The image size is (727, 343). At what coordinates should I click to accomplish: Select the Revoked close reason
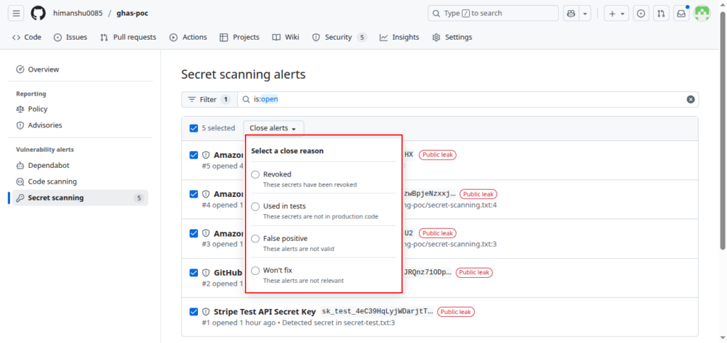[256, 174]
